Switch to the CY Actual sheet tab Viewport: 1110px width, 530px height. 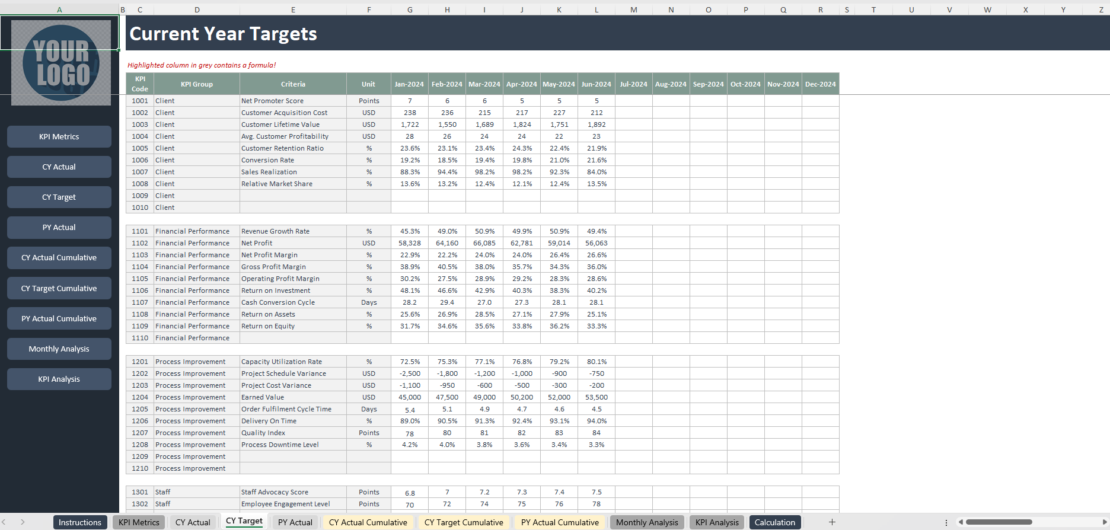(x=193, y=522)
